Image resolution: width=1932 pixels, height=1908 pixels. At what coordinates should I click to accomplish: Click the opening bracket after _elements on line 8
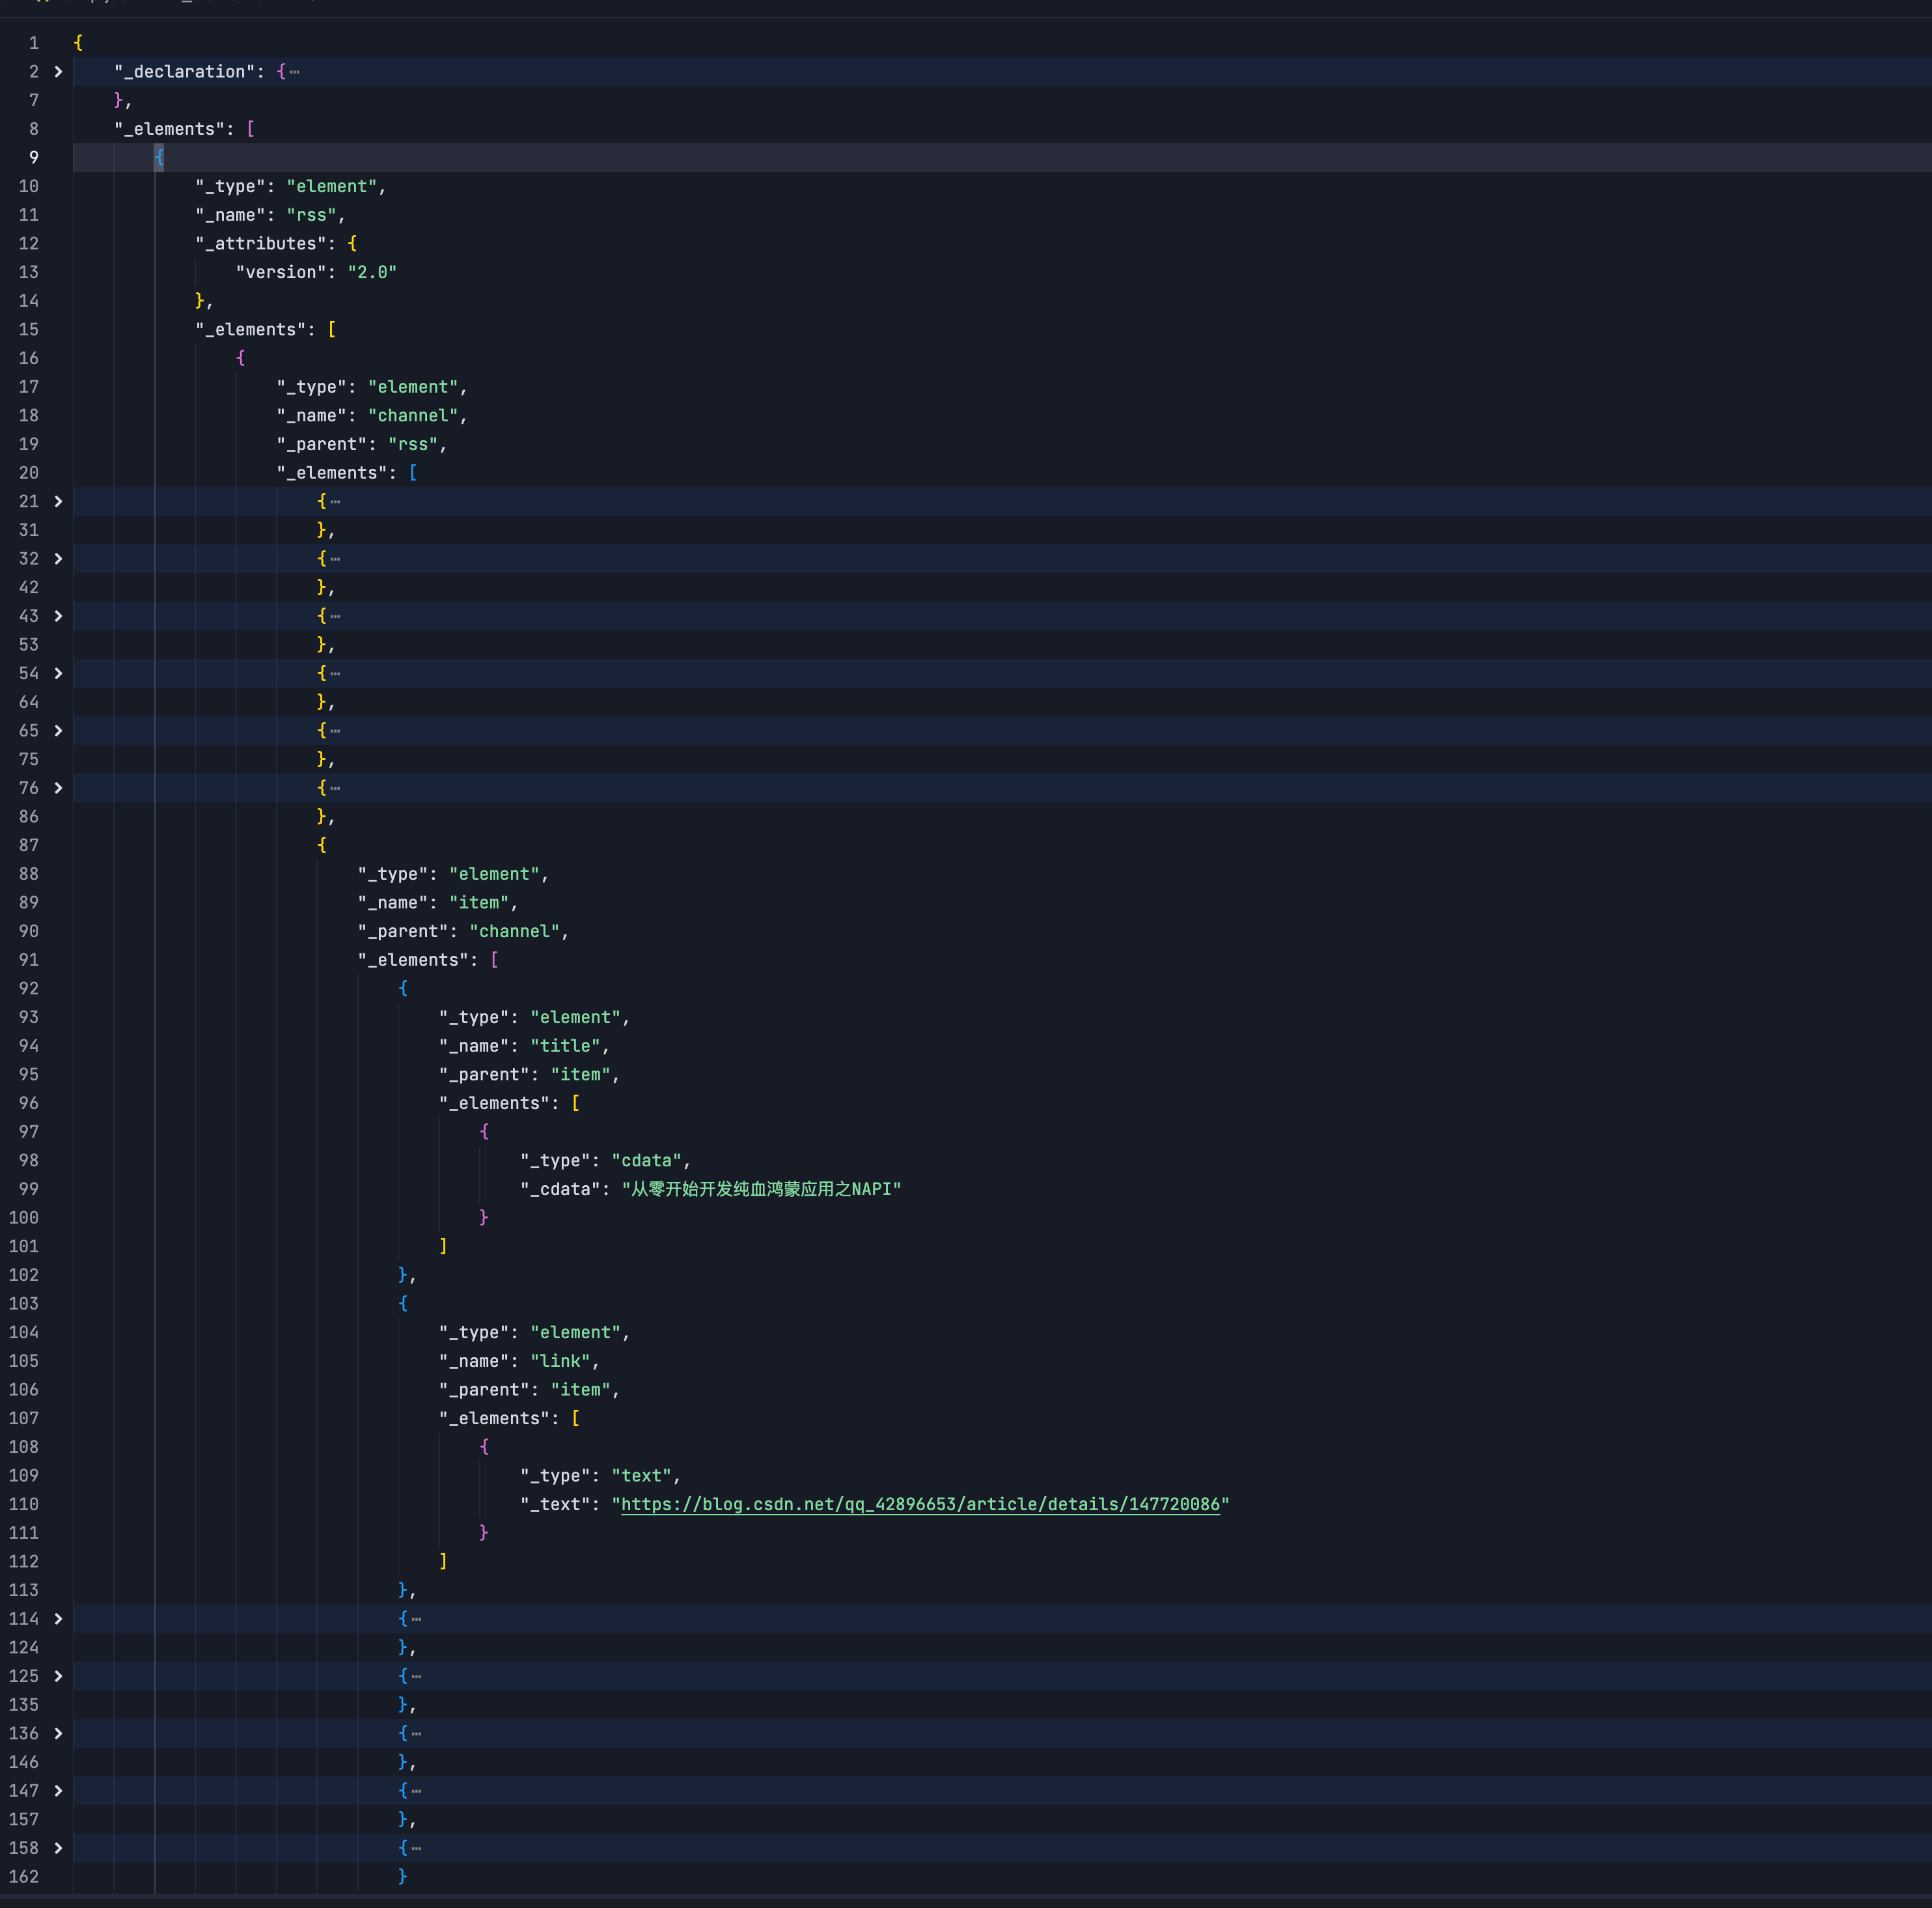[x=250, y=129]
